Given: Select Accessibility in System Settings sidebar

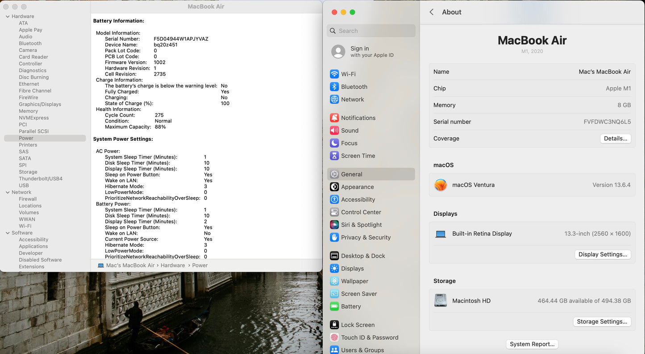Looking at the screenshot, I should (358, 200).
